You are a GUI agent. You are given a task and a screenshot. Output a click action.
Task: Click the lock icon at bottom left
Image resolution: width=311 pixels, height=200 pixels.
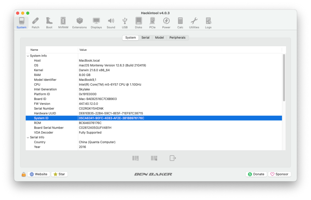[x=23, y=174]
